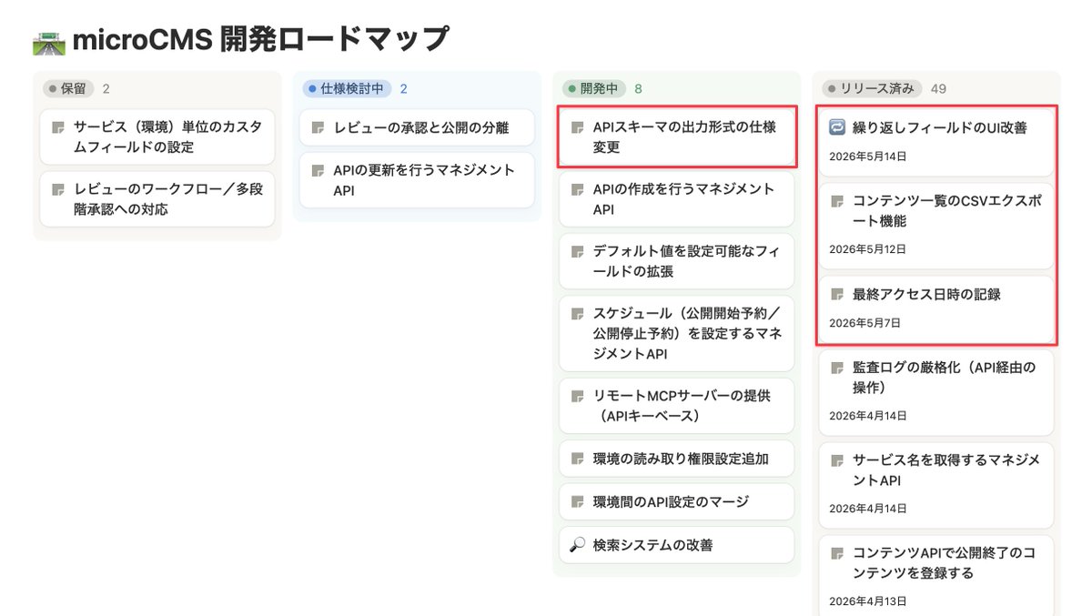Open card 環境の読み取り権限設定追加
Viewport: 1092px width, 616px height.
(x=676, y=459)
